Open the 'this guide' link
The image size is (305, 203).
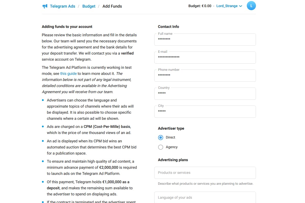click(x=68, y=74)
